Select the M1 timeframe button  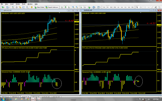(x=104, y=7)
